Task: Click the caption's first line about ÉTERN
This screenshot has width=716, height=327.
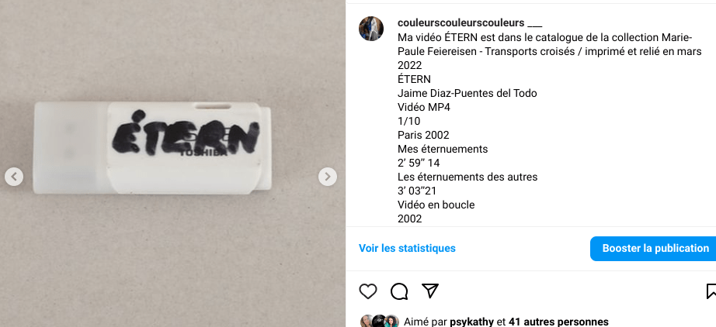Action: pos(544,37)
